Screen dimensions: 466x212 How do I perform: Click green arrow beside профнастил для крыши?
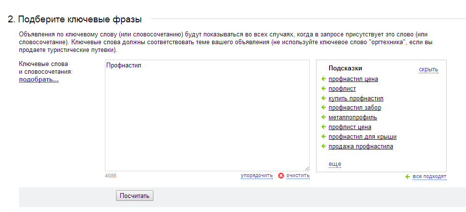click(x=324, y=137)
